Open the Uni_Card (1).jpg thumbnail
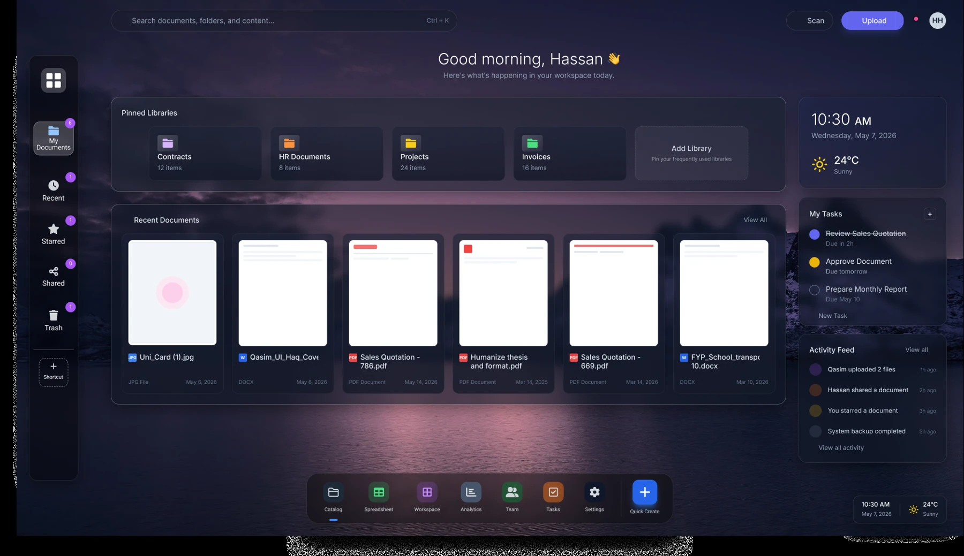 pyautogui.click(x=172, y=293)
